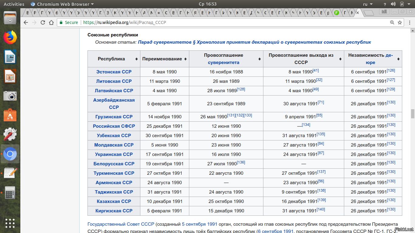Open the Казахская ССР link

point(114,201)
